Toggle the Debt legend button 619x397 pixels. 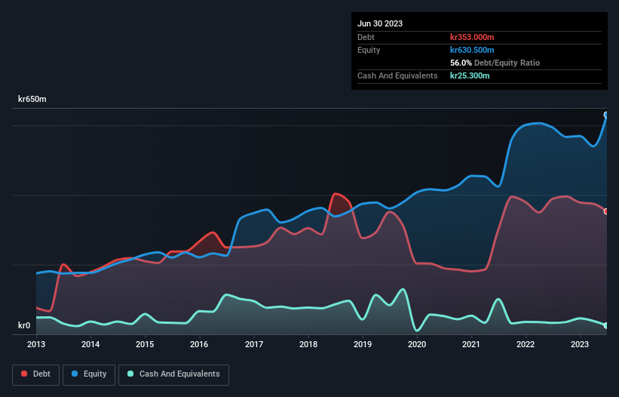35,374
